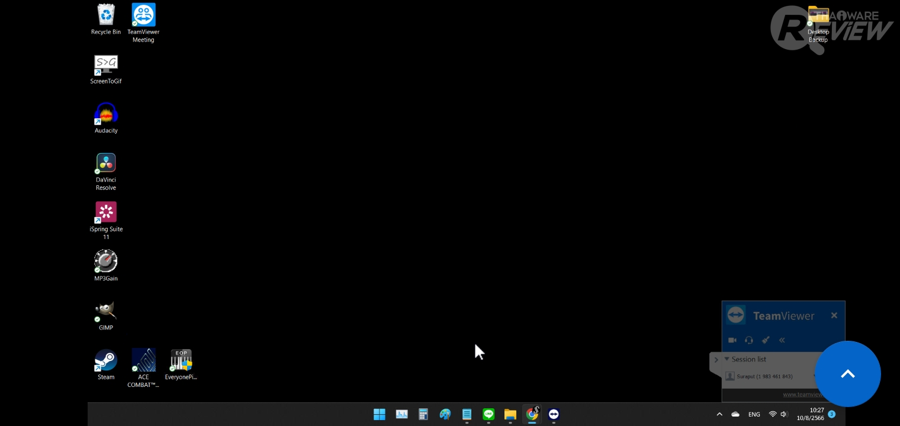Open the notification center badge
This screenshot has width=900, height=426.
tap(832, 414)
